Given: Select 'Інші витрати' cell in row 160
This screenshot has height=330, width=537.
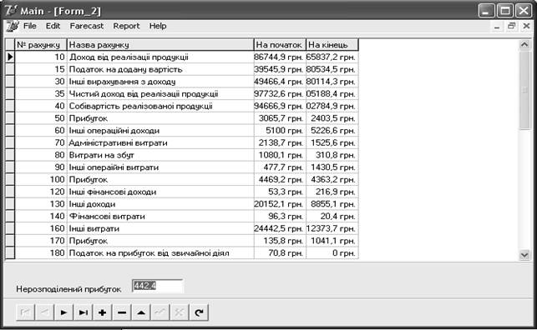Looking at the screenshot, I should click(x=160, y=228).
